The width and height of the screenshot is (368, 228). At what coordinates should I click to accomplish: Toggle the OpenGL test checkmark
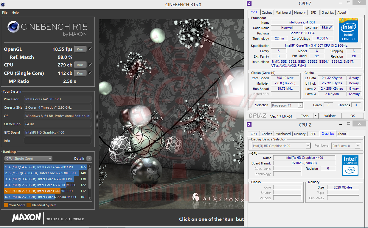click(90, 49)
